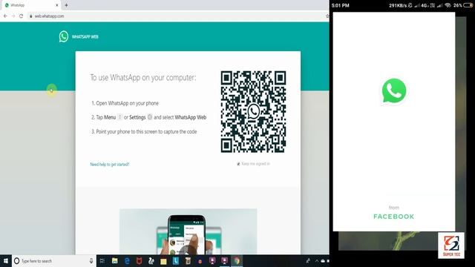
Task: Click the tutorial phone video thumbnail
Action: [x=188, y=231]
